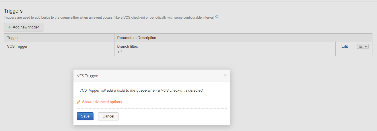
Task: Click Edit link for VCS Trigger
Action: click(345, 46)
